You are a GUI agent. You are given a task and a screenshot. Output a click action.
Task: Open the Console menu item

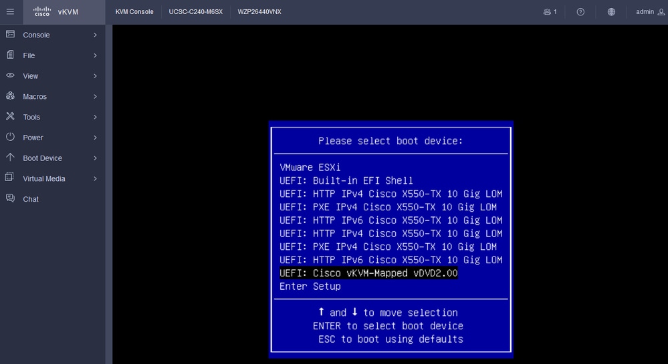(x=52, y=35)
